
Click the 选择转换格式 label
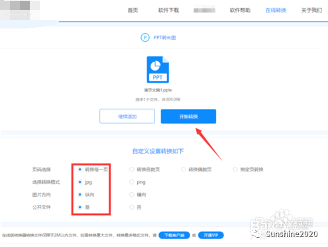(x=46, y=182)
